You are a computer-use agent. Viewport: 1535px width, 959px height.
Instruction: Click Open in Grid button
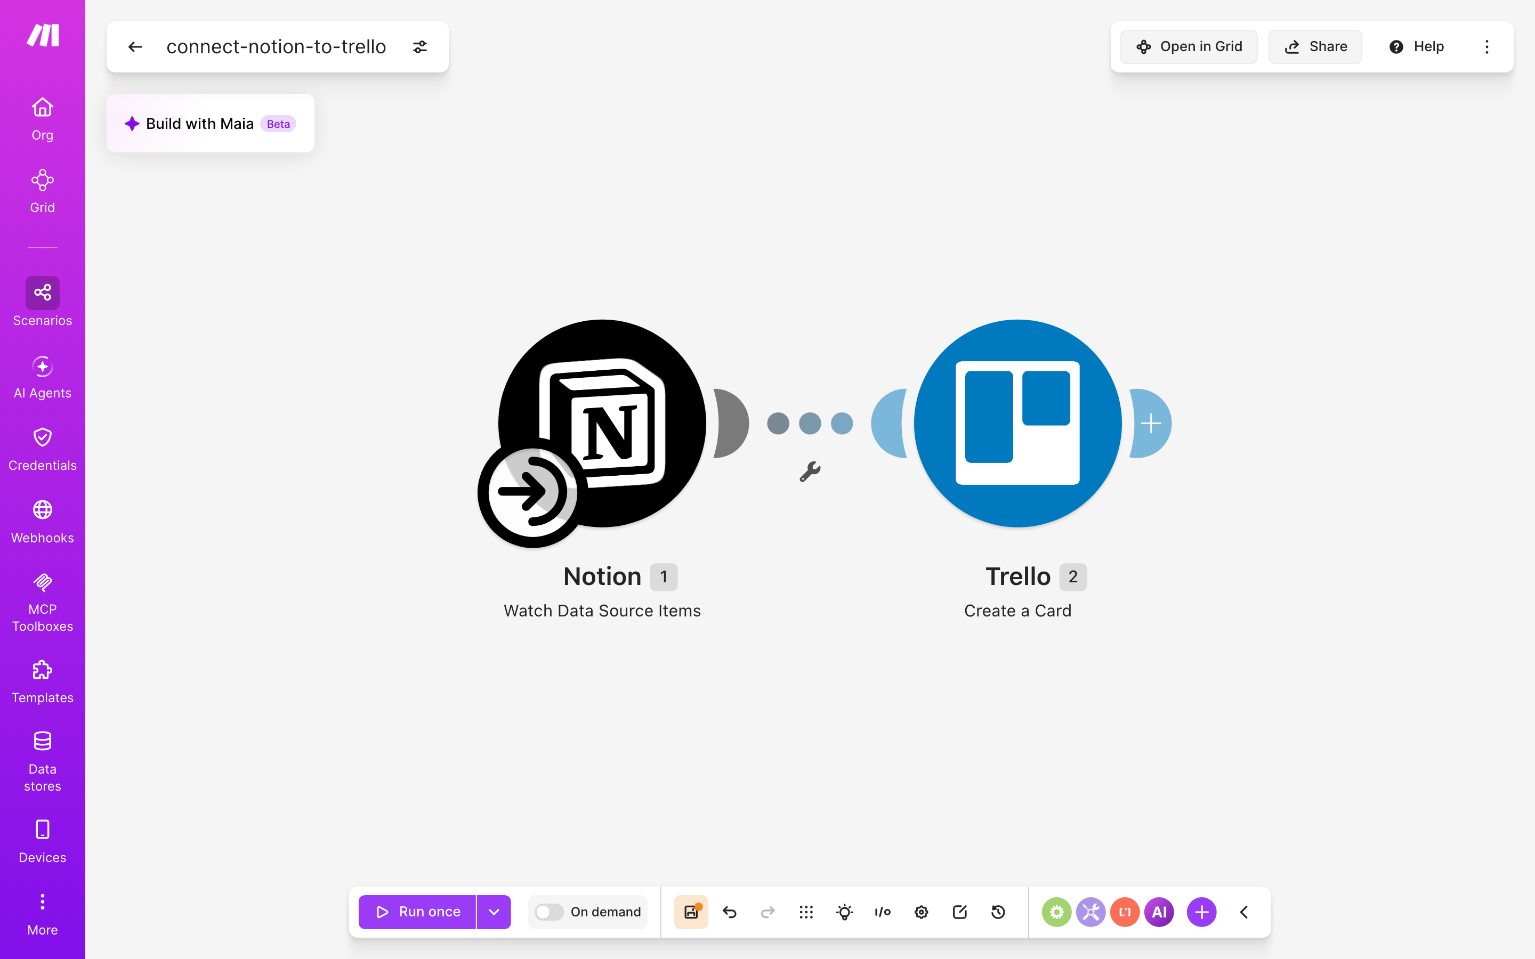pyautogui.click(x=1189, y=47)
